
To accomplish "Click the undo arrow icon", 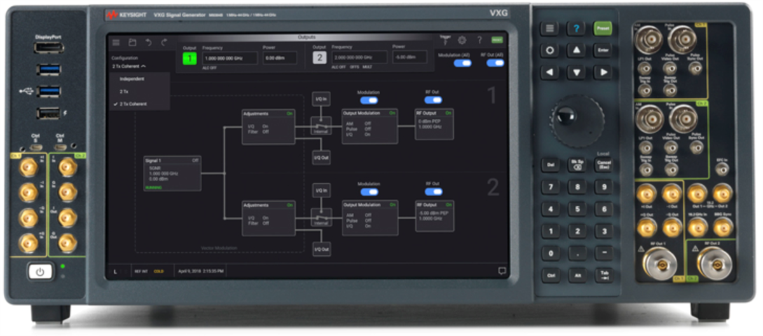I will (148, 43).
